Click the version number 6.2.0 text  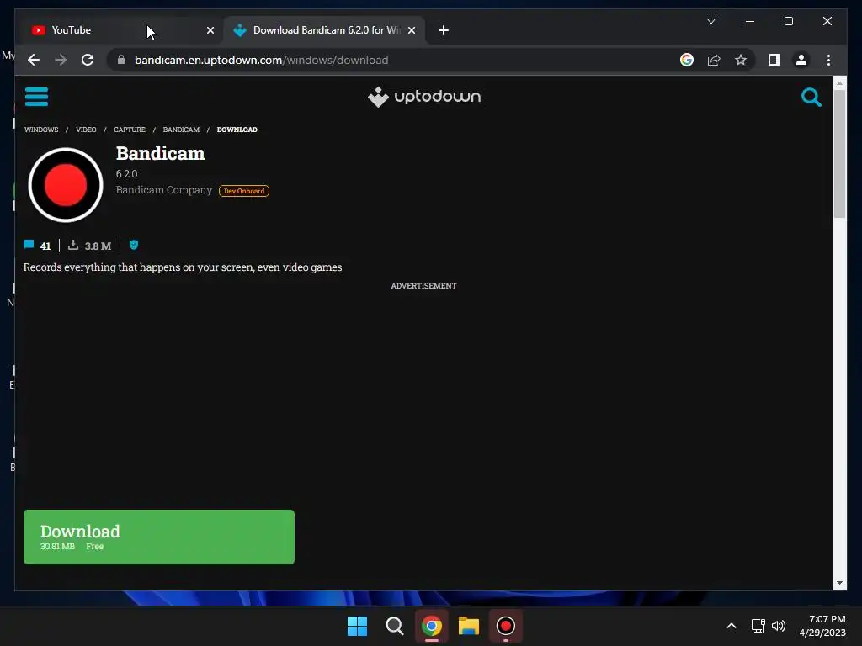pyautogui.click(x=126, y=174)
